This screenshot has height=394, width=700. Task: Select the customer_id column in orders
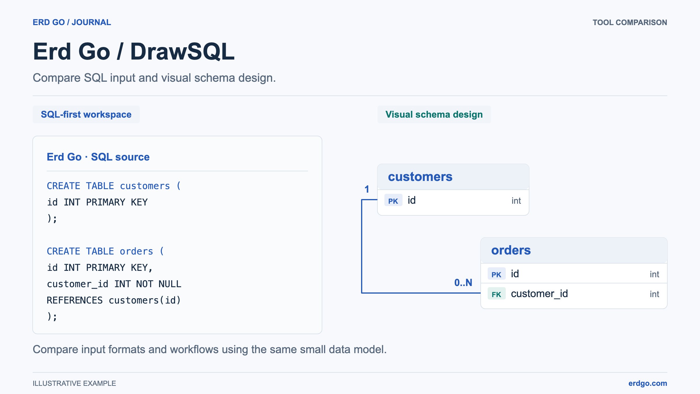(574, 294)
